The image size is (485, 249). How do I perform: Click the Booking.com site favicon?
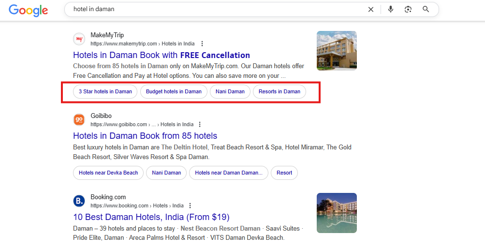coord(79,201)
